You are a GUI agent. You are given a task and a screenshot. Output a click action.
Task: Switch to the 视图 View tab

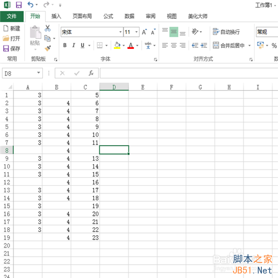coord(172,16)
